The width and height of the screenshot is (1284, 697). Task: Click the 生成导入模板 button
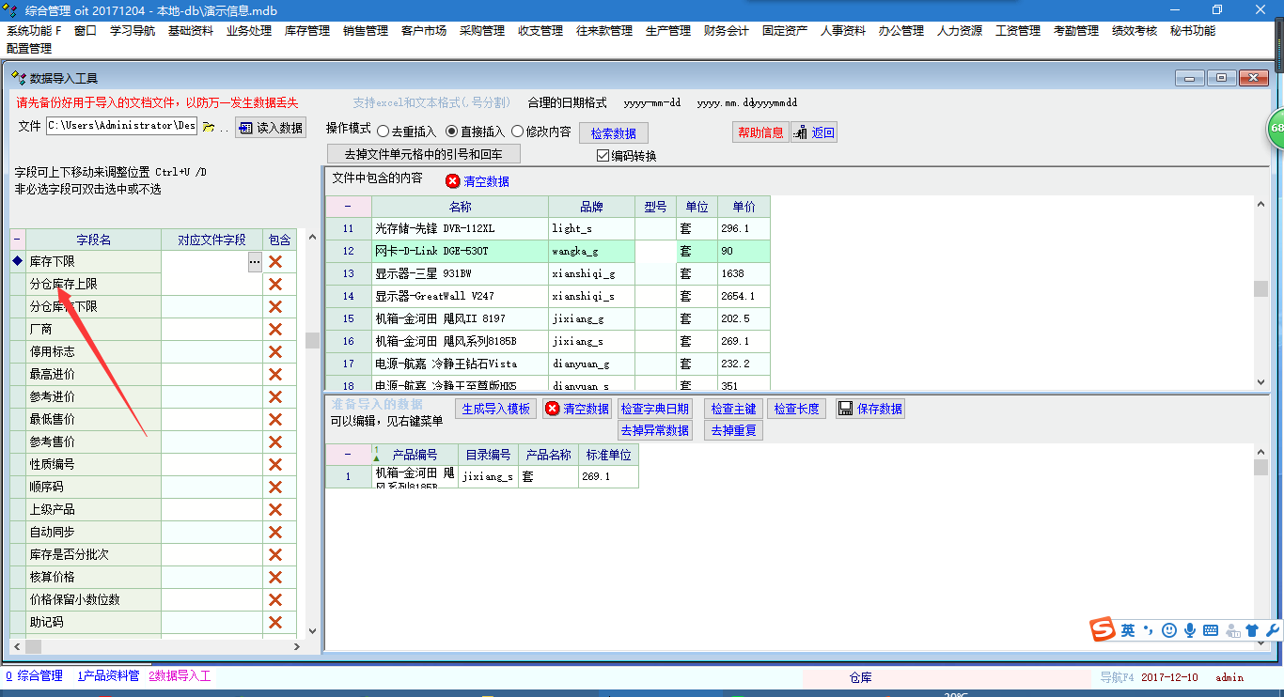point(495,409)
